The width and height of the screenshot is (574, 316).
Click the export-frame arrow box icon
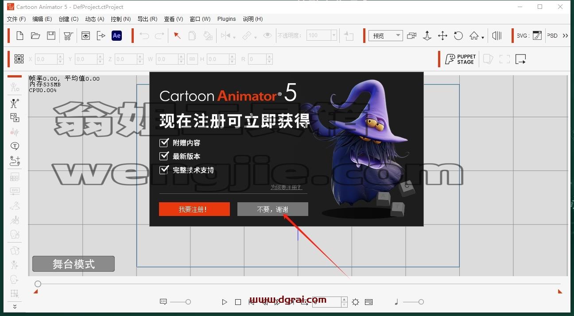(x=520, y=59)
